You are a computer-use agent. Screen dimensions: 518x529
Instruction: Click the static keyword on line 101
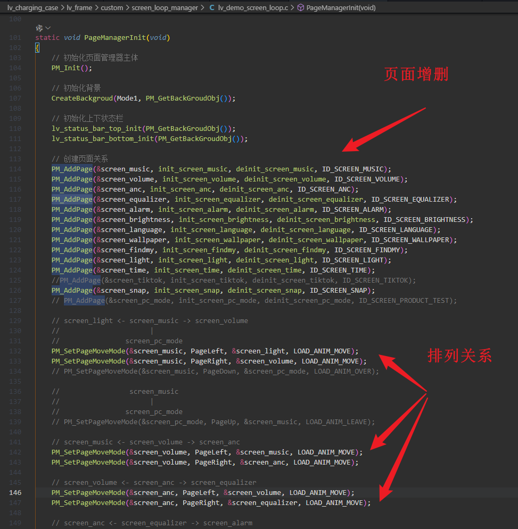[47, 37]
